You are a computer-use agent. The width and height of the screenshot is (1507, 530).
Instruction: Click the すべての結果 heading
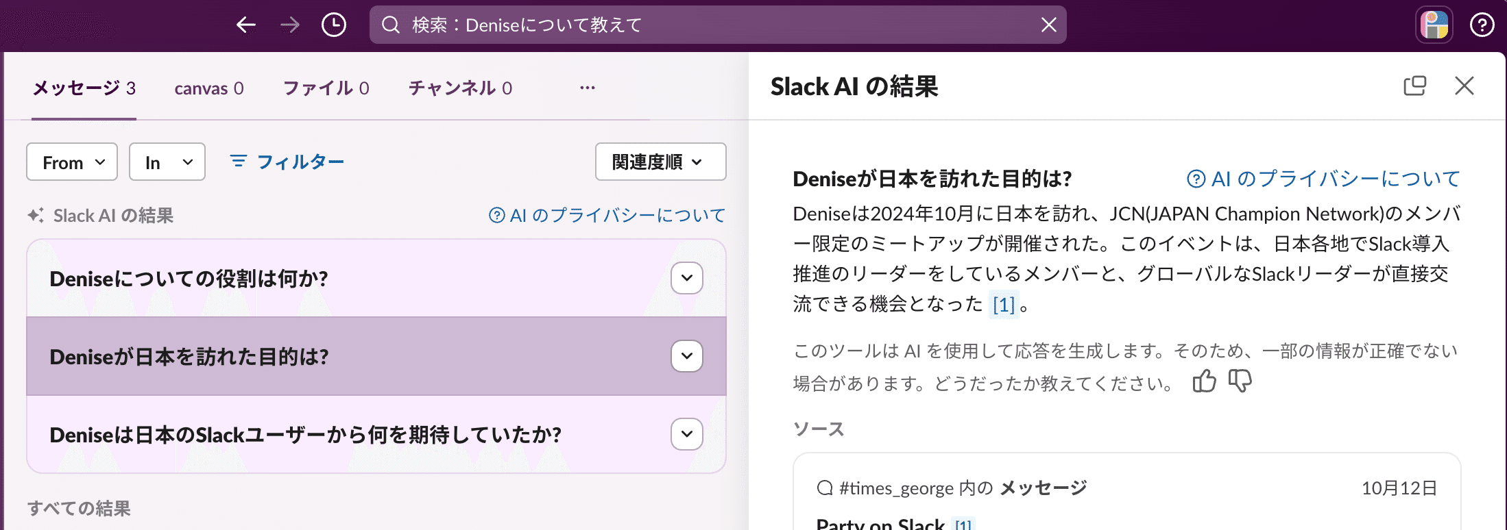[x=79, y=508]
